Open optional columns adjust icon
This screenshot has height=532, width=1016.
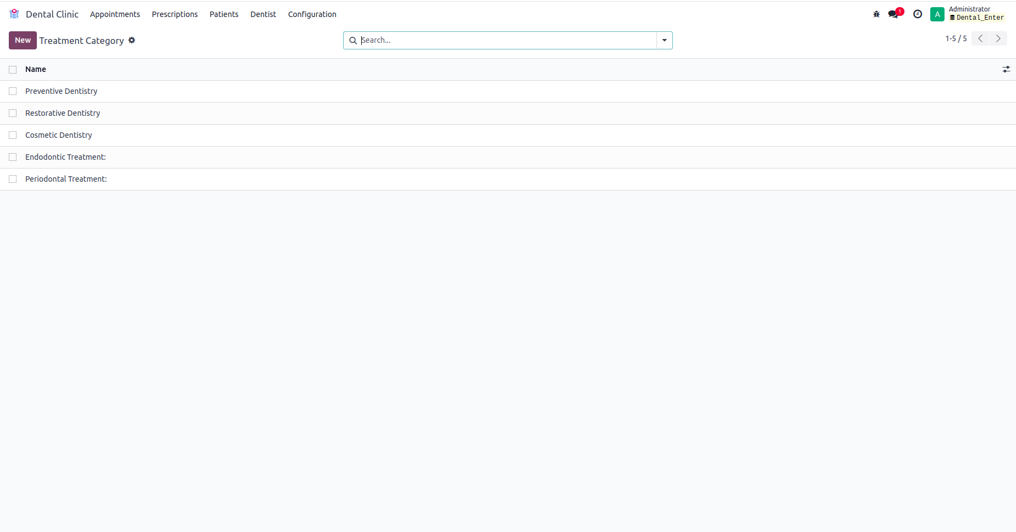[x=1006, y=69]
